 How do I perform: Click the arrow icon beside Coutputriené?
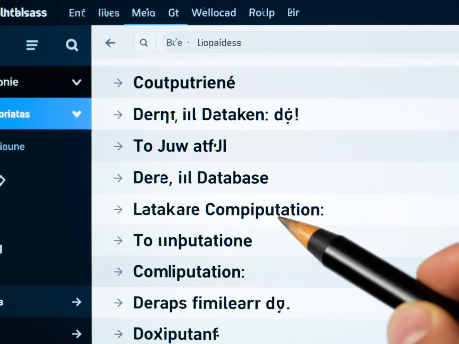click(118, 83)
